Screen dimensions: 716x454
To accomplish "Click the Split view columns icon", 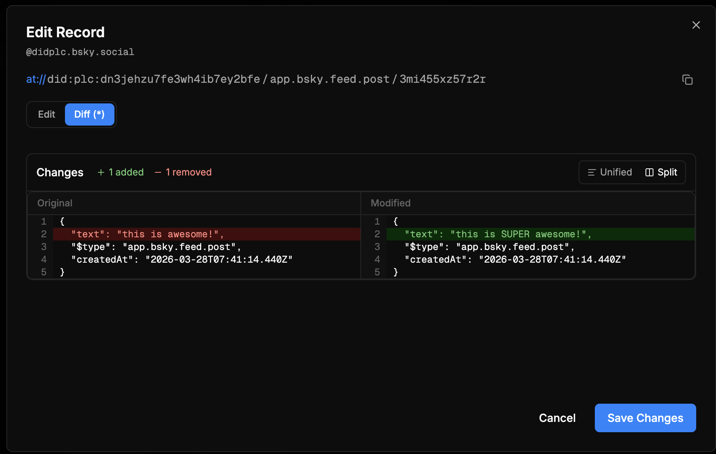I will click(649, 172).
